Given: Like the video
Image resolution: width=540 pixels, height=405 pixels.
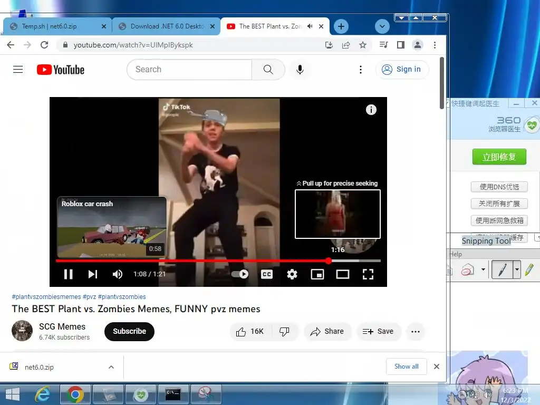Looking at the screenshot, I should click(250, 331).
